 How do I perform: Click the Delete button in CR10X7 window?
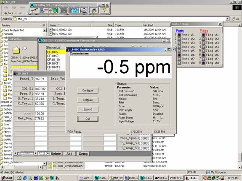(x=56, y=154)
